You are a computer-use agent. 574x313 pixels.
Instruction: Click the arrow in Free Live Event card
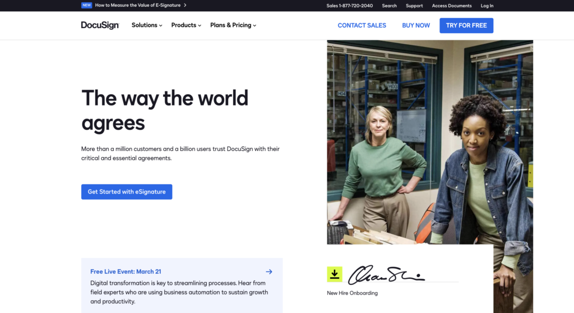(269, 271)
